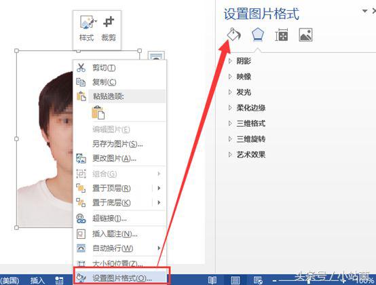Open the 样式 picture styles gallery
Screen dimensions: 376x285
87,28
